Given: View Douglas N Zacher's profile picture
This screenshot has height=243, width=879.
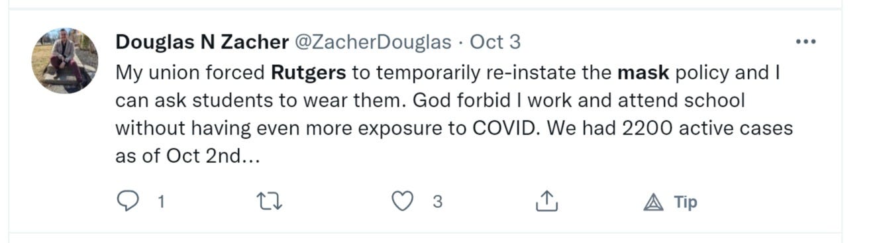Looking at the screenshot, I should [65, 61].
